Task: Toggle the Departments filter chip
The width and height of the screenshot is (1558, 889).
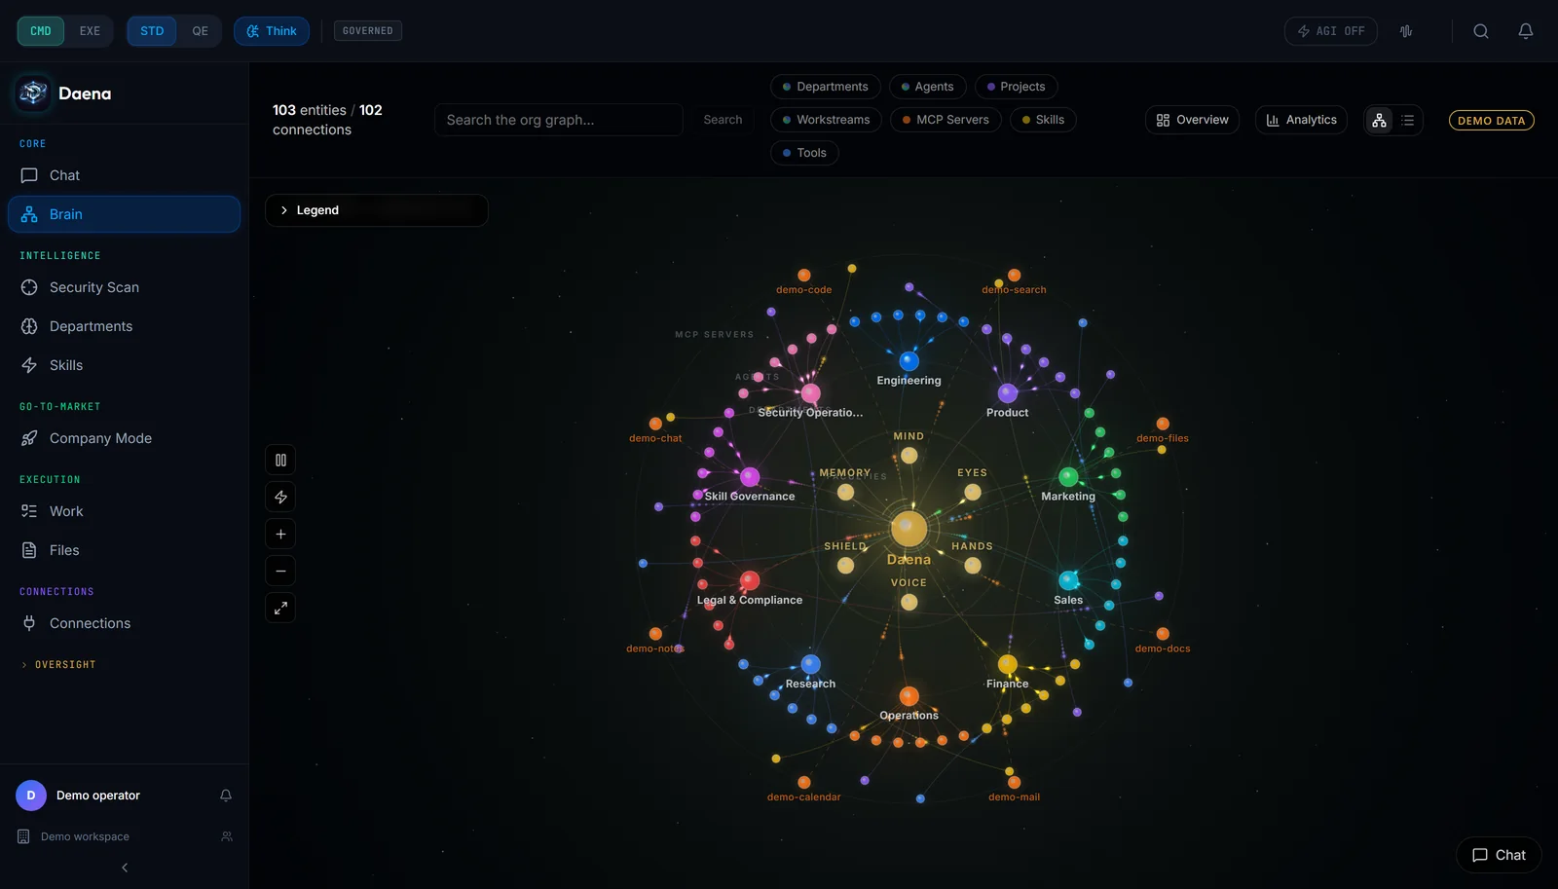Action: point(825,87)
